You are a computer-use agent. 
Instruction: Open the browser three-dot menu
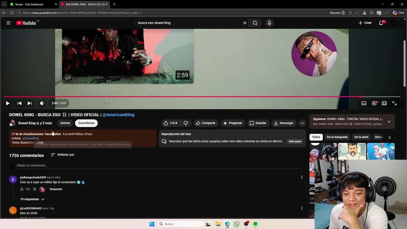point(387,13)
